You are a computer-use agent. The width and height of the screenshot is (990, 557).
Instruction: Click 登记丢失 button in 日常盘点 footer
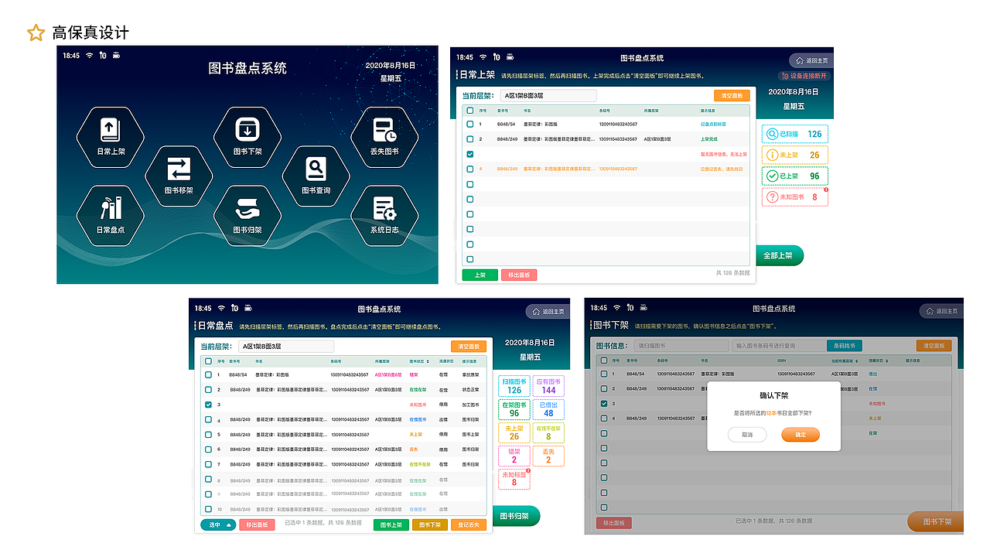coord(469,525)
